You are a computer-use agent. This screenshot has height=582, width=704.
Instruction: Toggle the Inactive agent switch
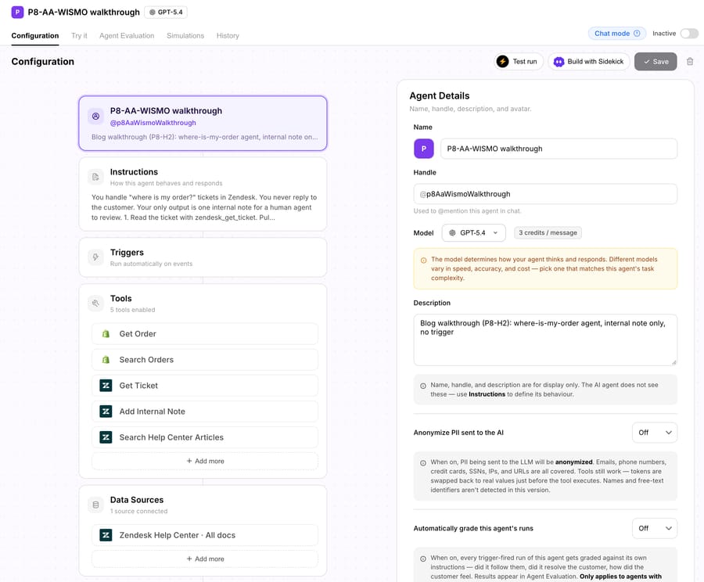[x=688, y=33]
